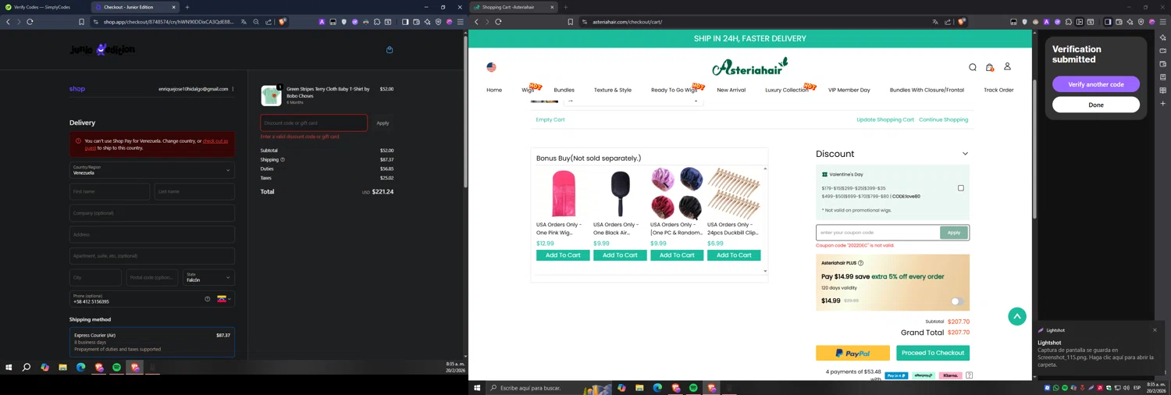Open Country/Region dropdown showing Venezuela
Screen dimensions: 1171x395
(x=152, y=170)
